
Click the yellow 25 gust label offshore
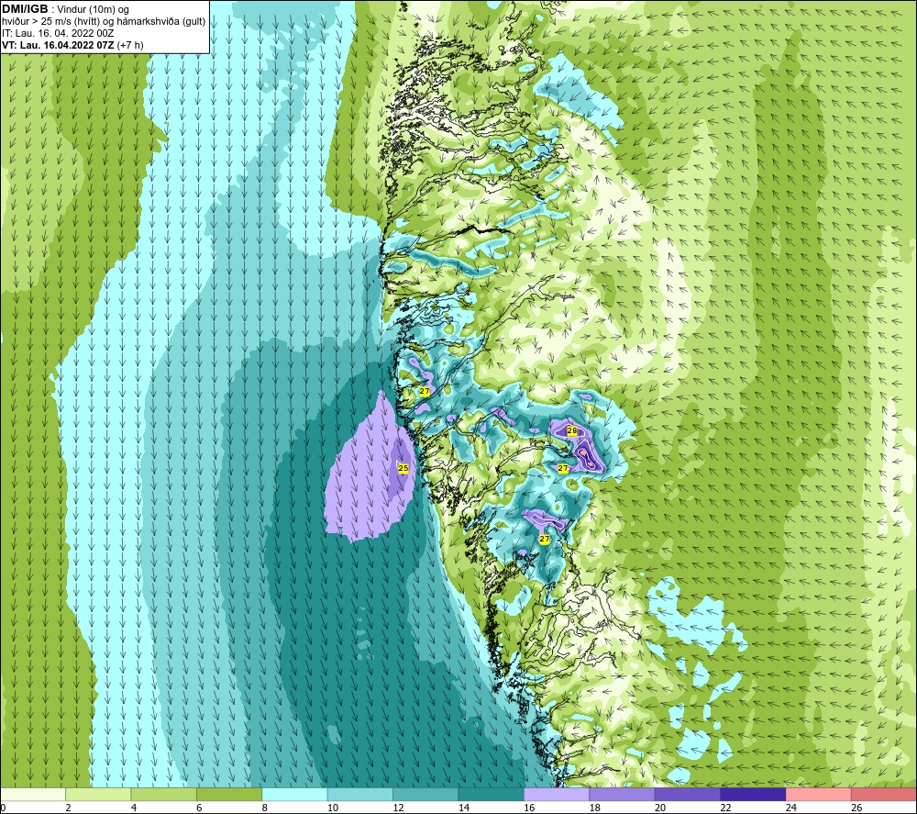pyautogui.click(x=403, y=468)
